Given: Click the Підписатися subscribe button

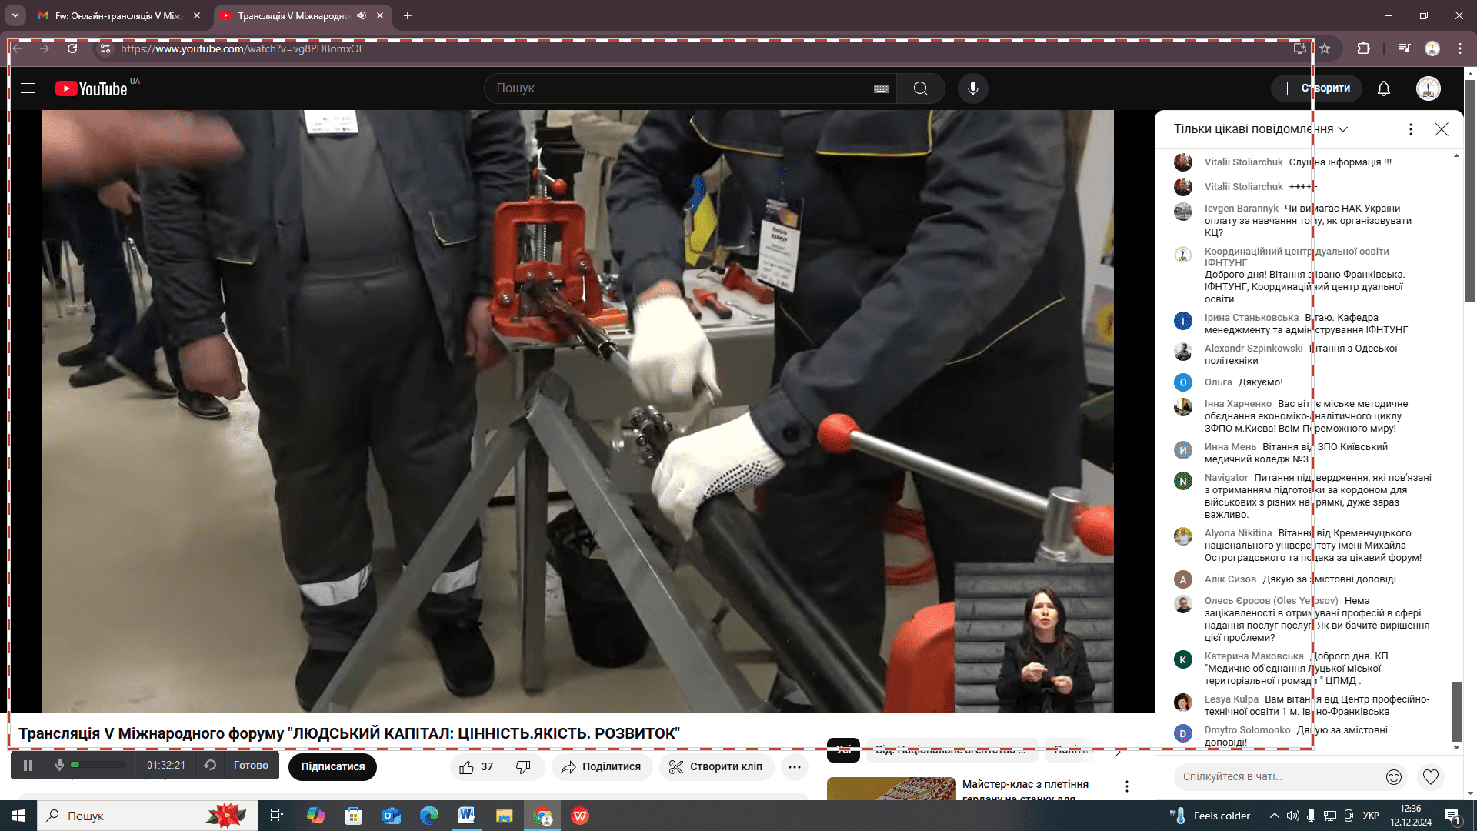Looking at the screenshot, I should pyautogui.click(x=332, y=767).
